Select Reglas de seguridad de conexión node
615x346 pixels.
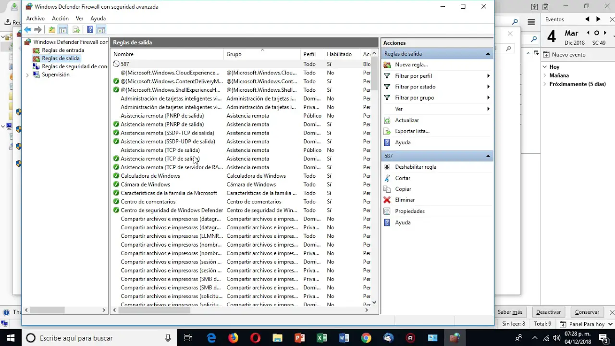click(x=70, y=67)
